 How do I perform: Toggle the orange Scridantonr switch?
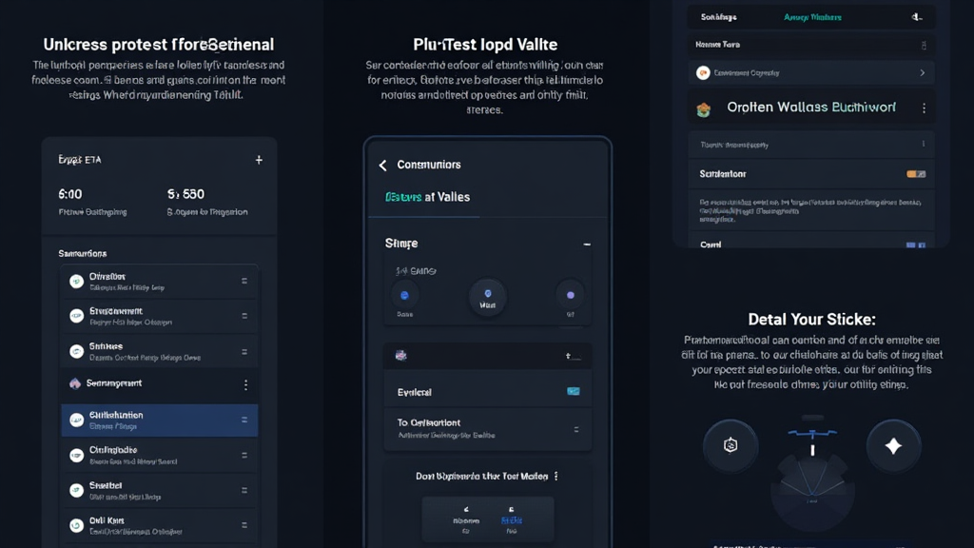point(915,174)
